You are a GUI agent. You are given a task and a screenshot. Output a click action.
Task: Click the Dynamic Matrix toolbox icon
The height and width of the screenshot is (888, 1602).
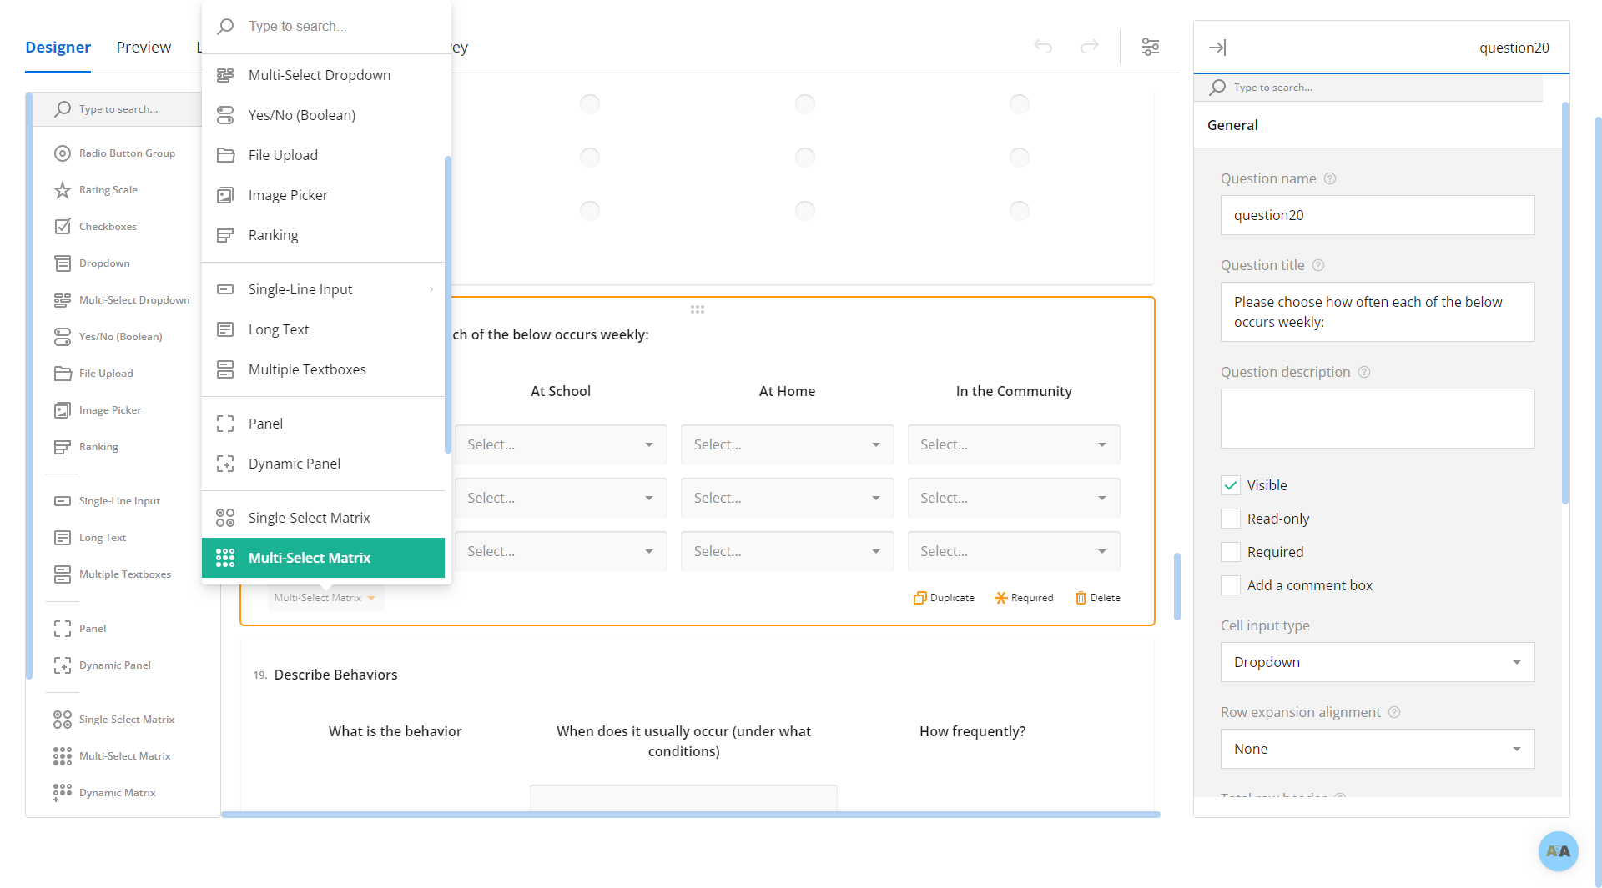coord(63,792)
